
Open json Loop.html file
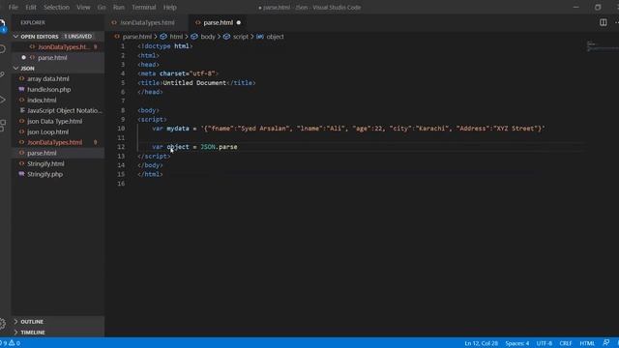(47, 132)
